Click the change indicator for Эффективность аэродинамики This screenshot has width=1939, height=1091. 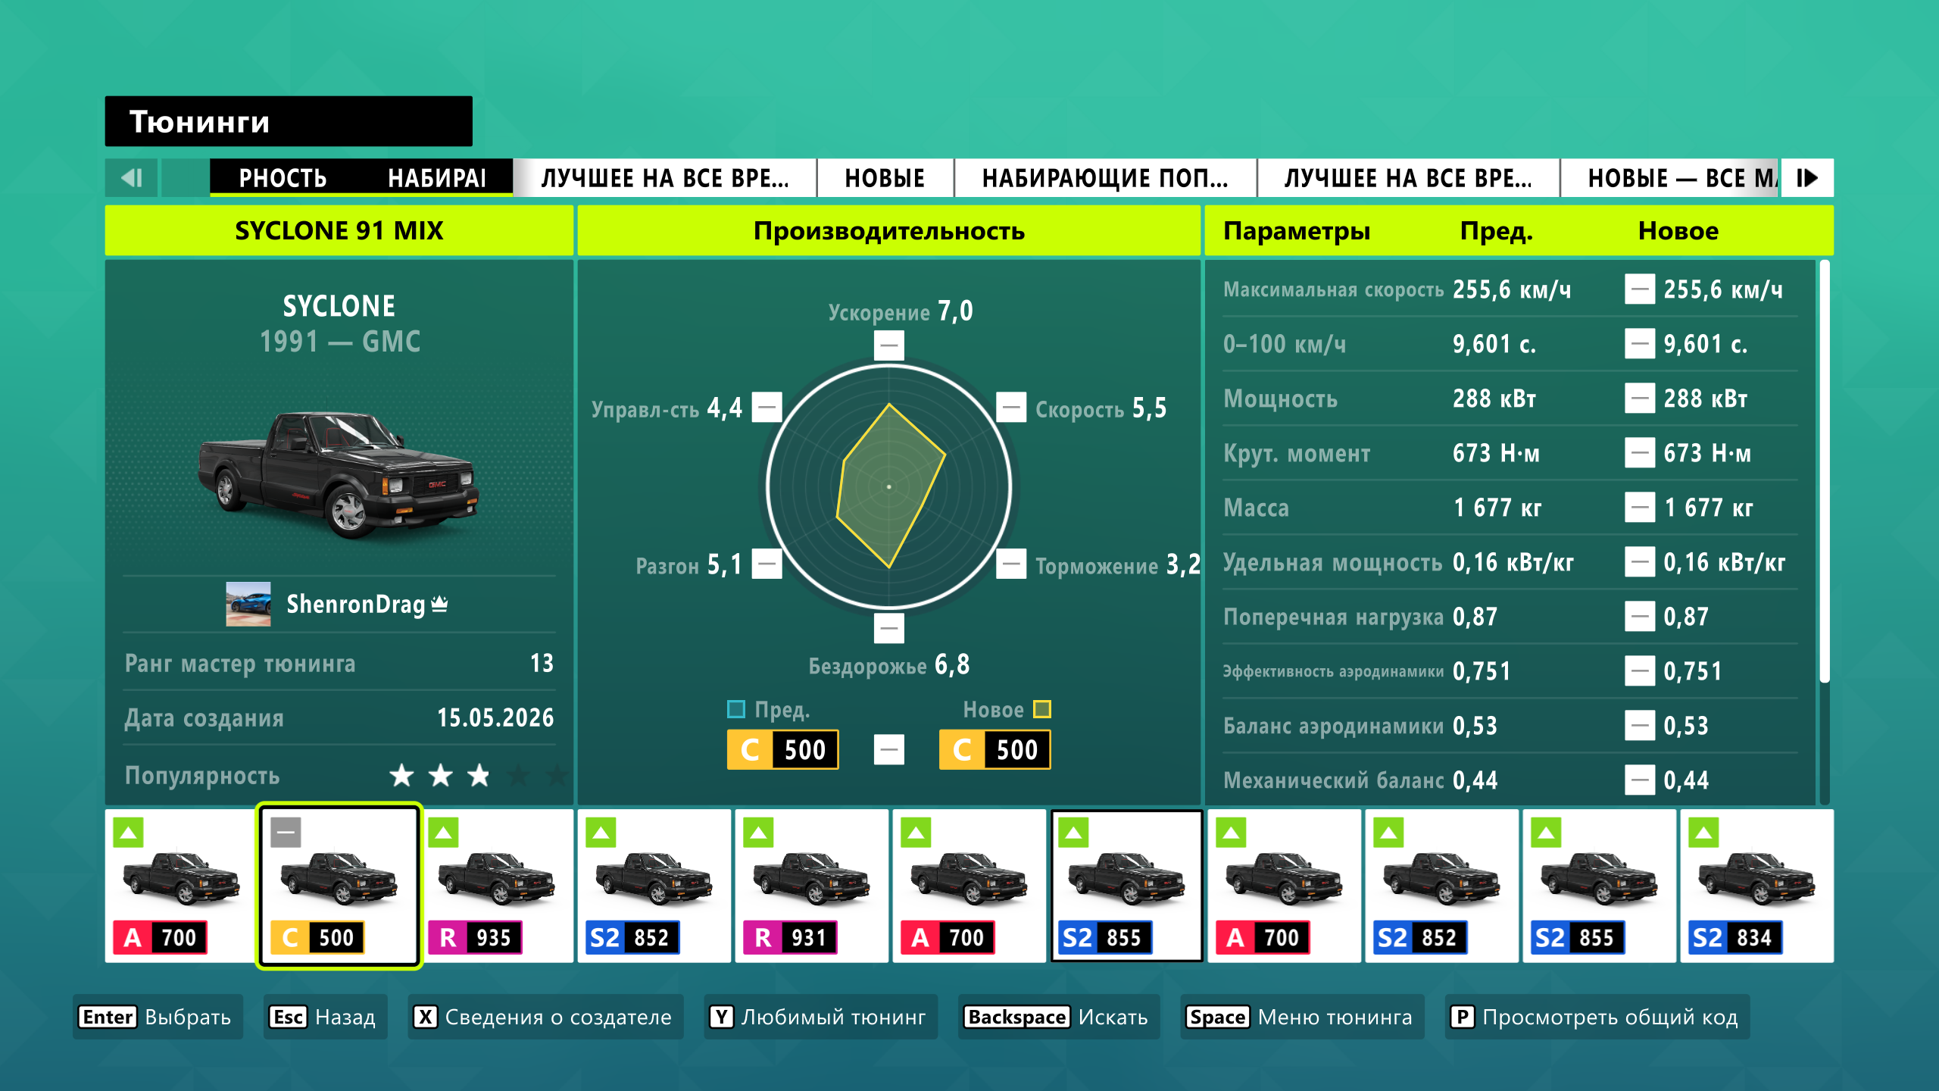(x=1640, y=671)
